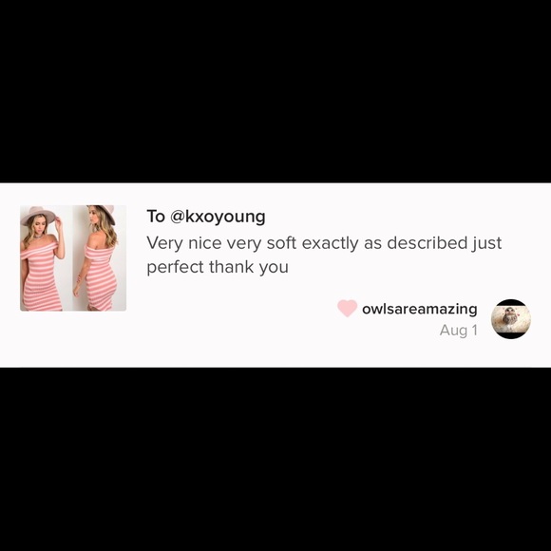The width and height of the screenshot is (551, 551).
Task: Click the front-view dress photo
Action: point(46,258)
